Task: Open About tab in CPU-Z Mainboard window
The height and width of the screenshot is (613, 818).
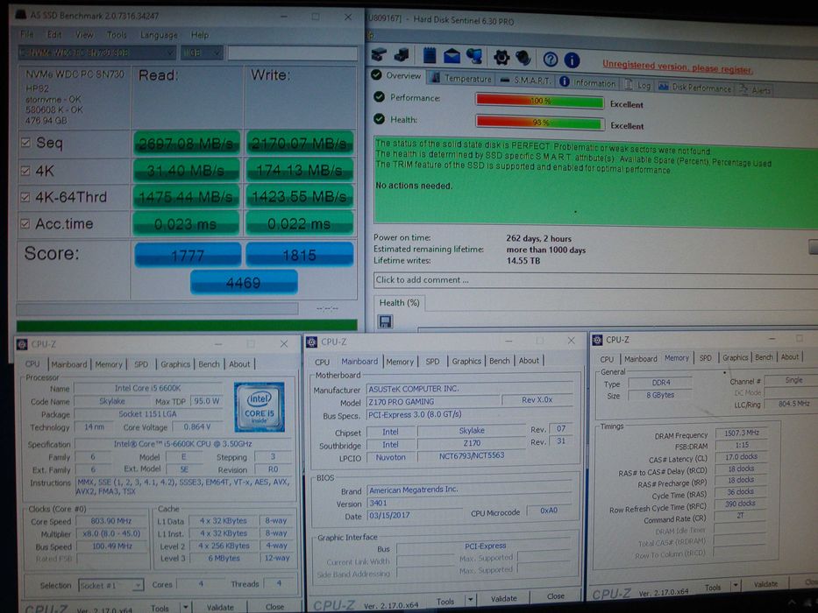Action: 529,360
